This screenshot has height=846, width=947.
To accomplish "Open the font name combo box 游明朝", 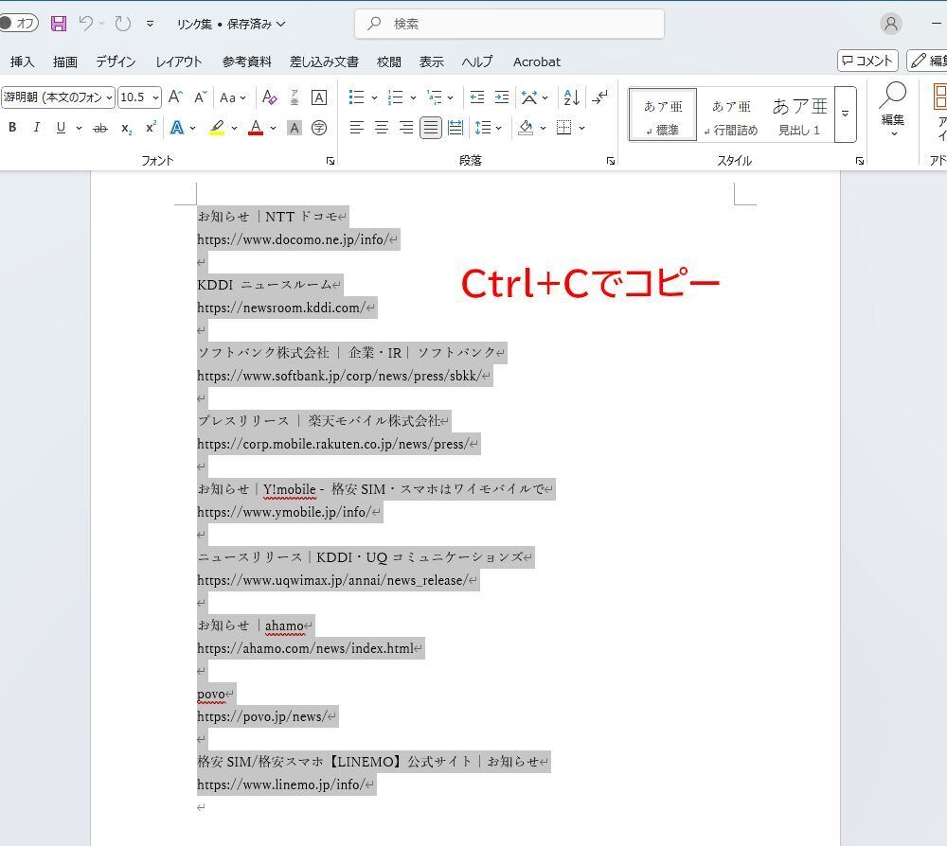I will click(58, 97).
